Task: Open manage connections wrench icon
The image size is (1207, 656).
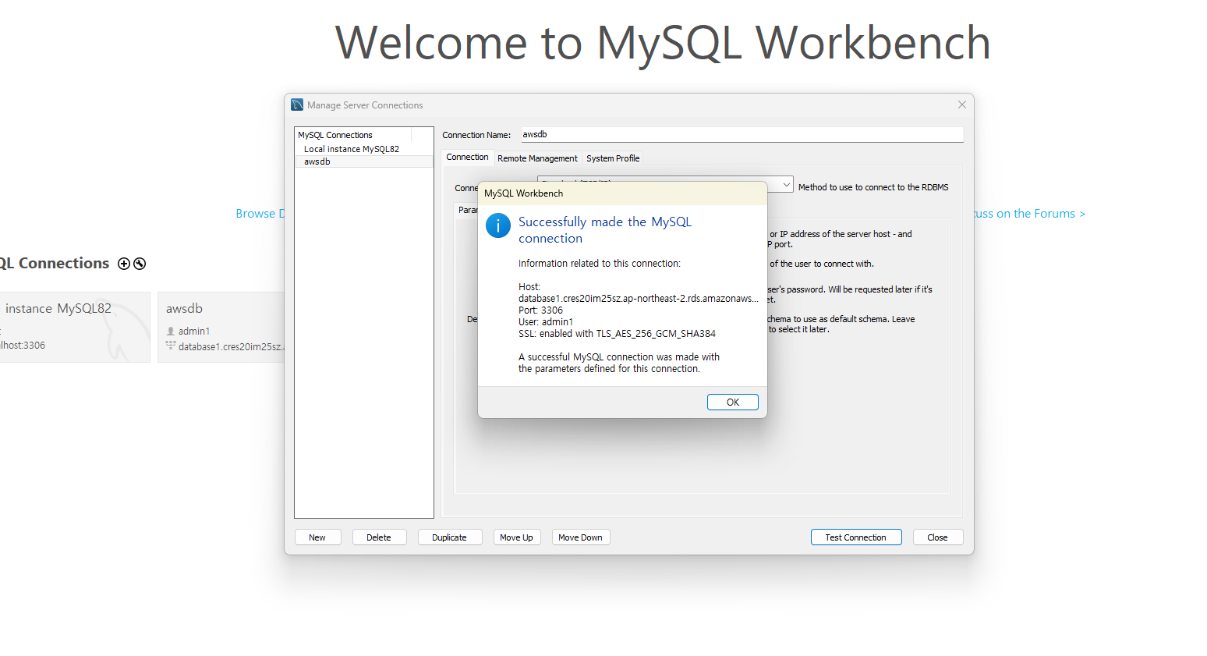Action: (x=140, y=264)
